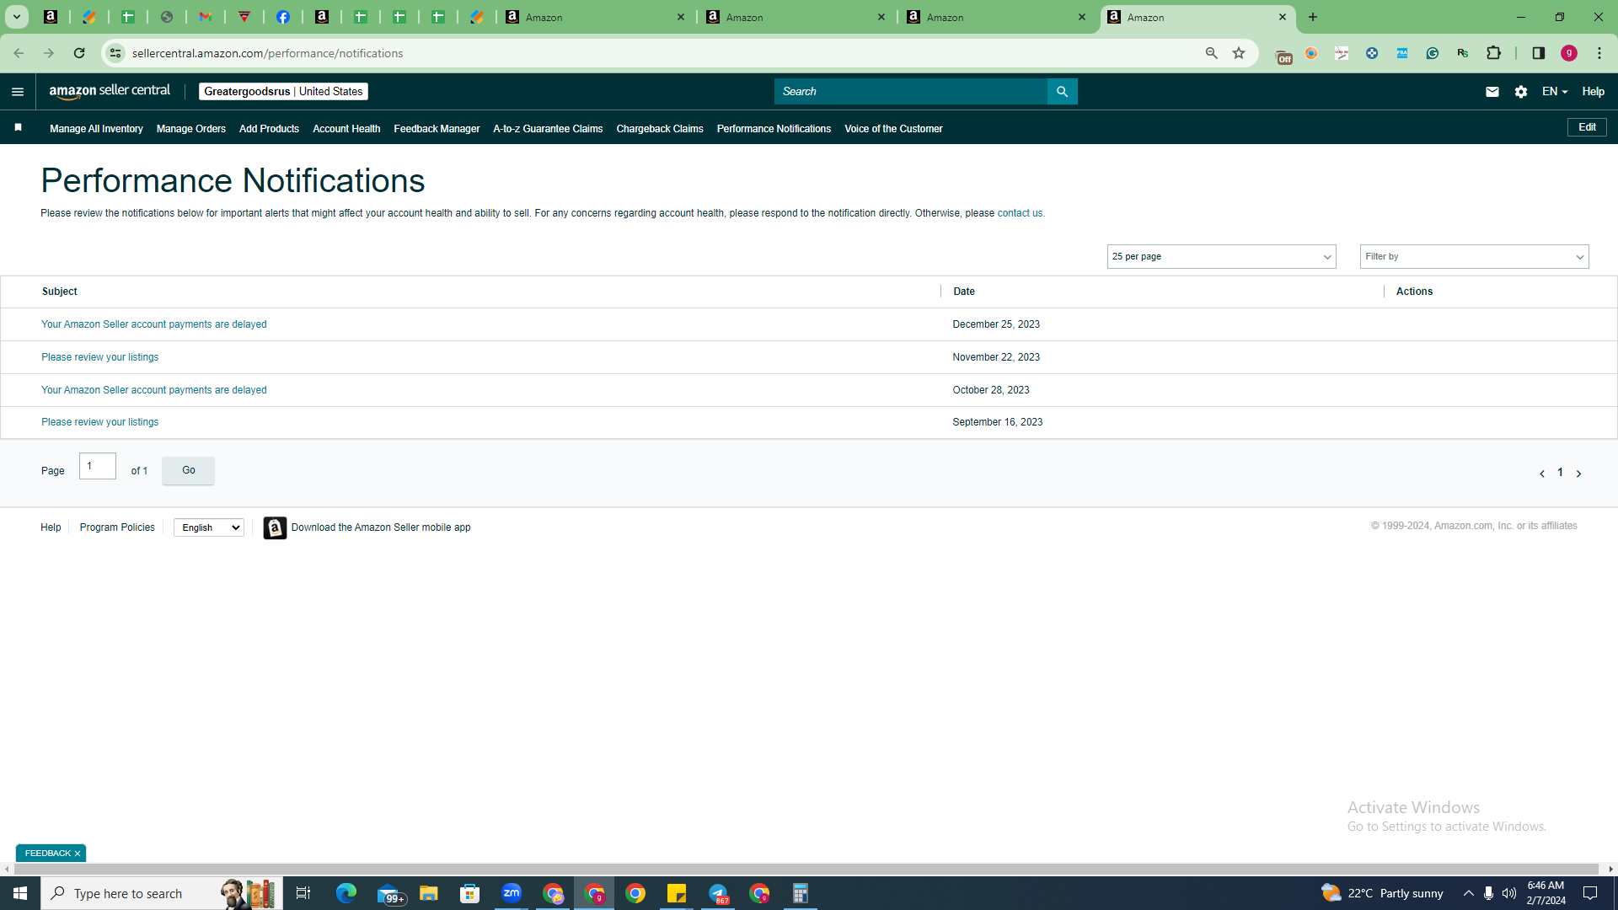The image size is (1618, 910).
Task: Click the search magnifier button
Action: tap(1062, 92)
